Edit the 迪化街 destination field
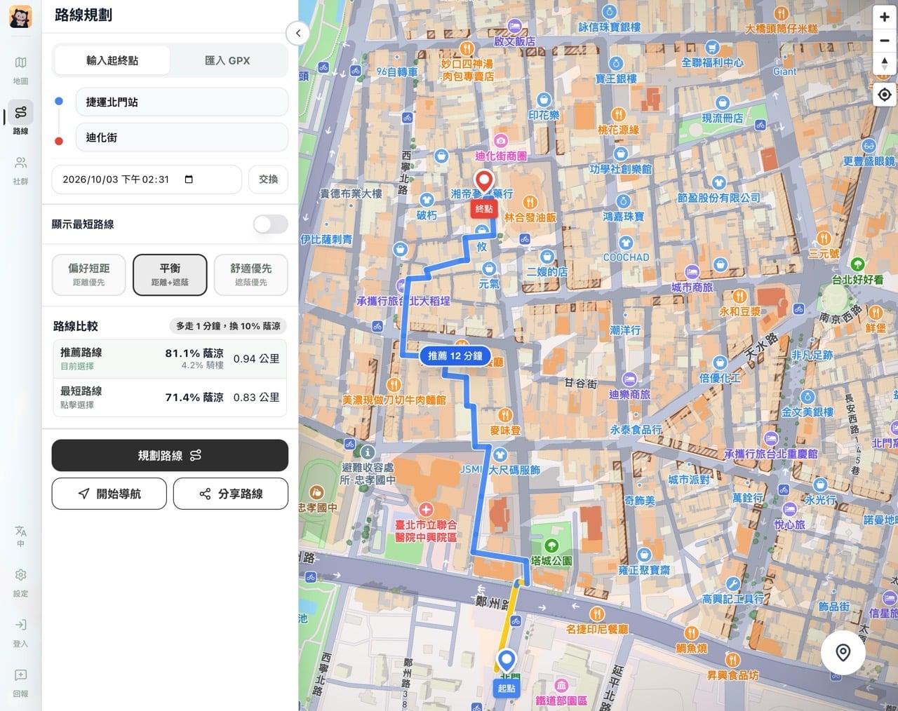This screenshot has height=711, width=898. [x=182, y=137]
